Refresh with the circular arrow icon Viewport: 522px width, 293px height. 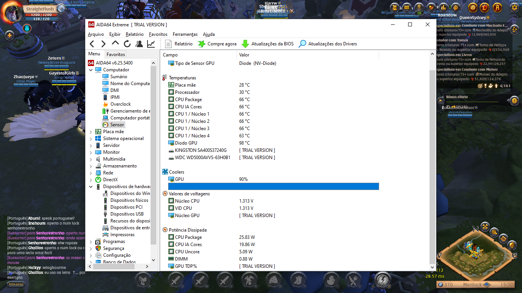tap(127, 44)
